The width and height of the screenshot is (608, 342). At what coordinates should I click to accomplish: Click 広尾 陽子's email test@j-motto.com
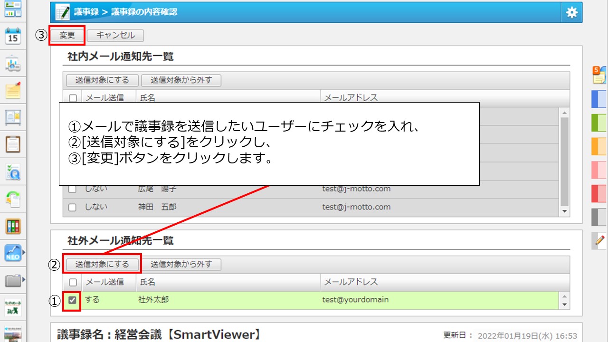point(356,189)
